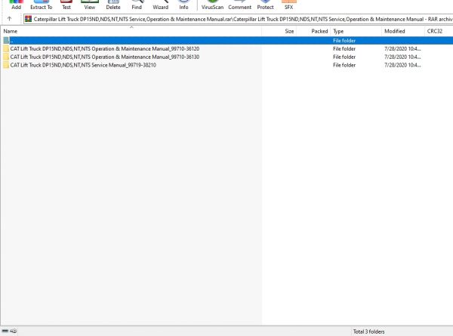The height and width of the screenshot is (336, 453).
Task: Click the key icon in status bar
Action: click(x=14, y=331)
